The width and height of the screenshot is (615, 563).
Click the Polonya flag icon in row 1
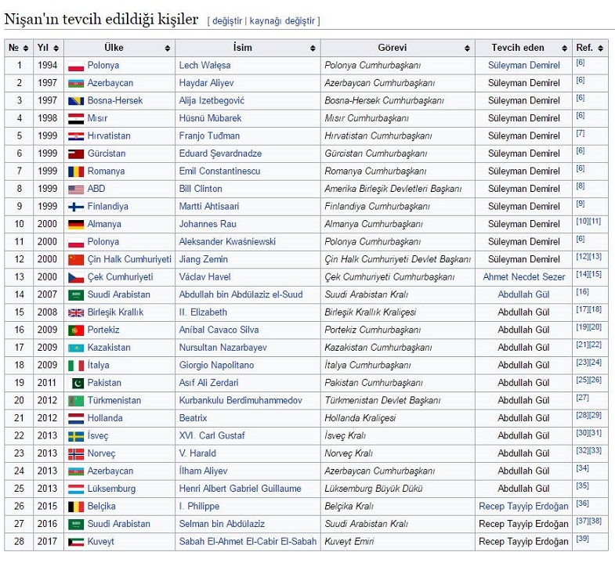[76, 66]
